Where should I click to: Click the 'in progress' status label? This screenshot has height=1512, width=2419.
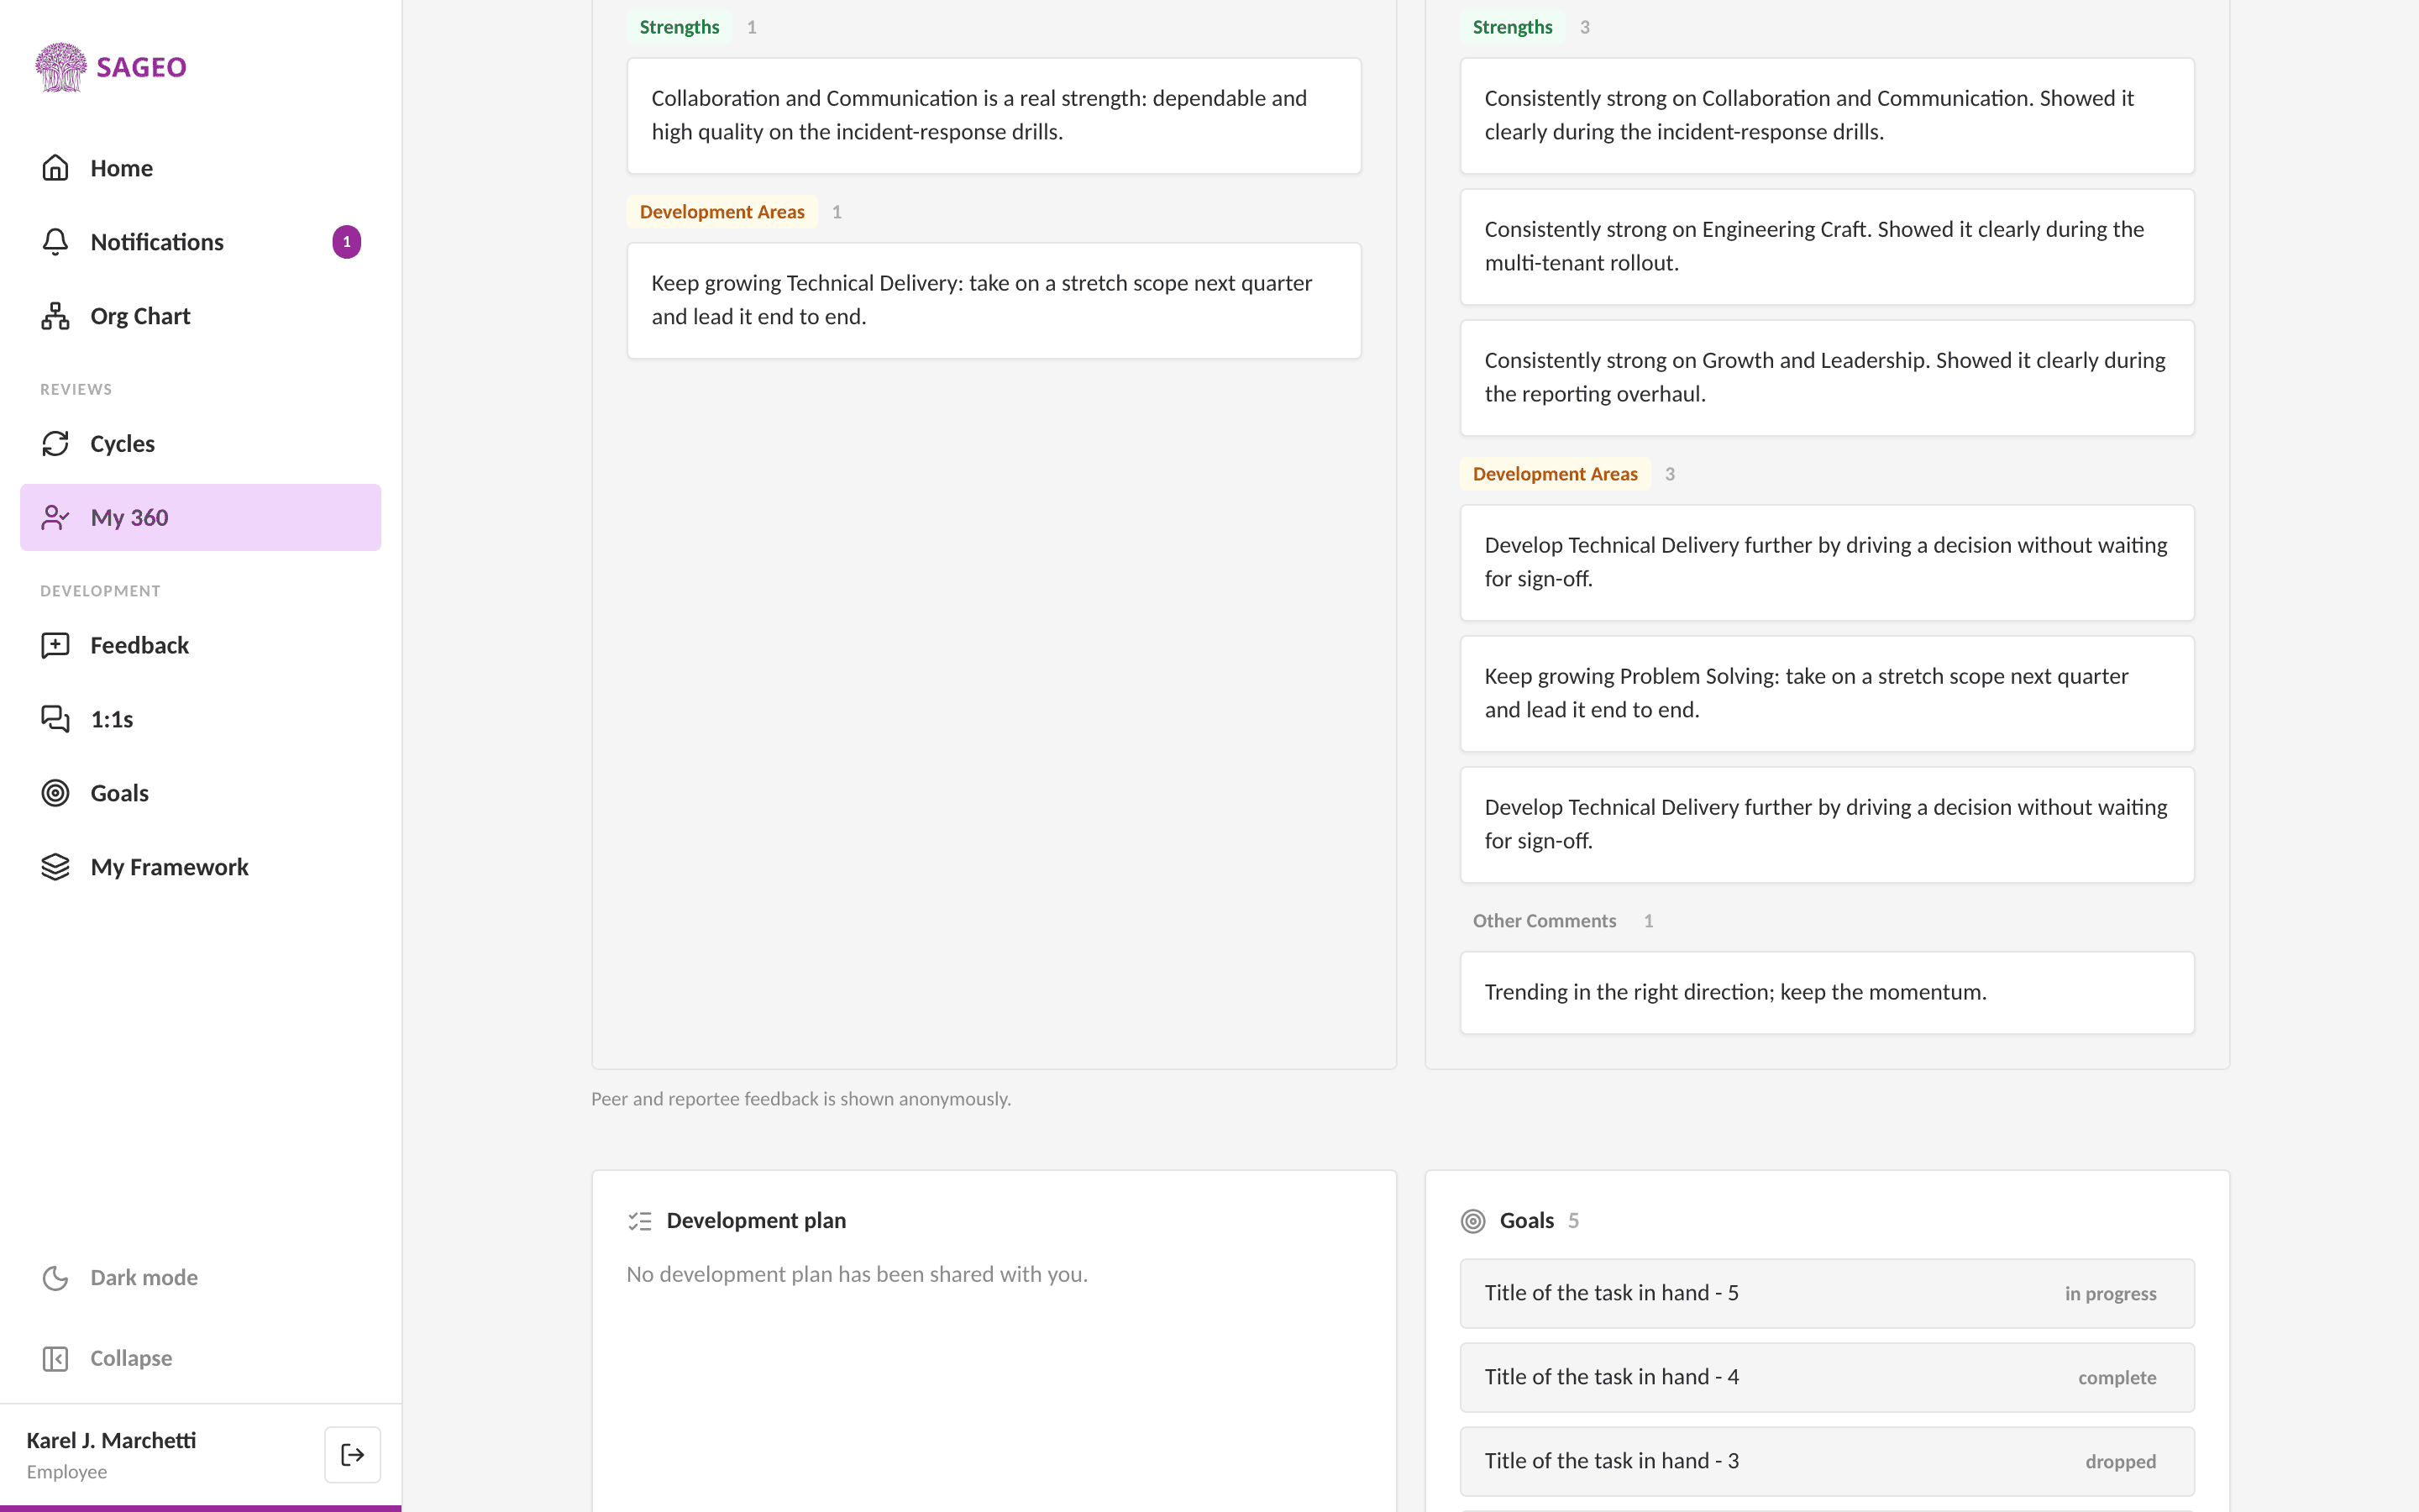point(2110,1294)
